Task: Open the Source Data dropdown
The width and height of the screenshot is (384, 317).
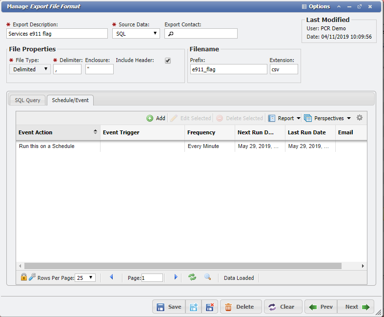Action: point(136,33)
